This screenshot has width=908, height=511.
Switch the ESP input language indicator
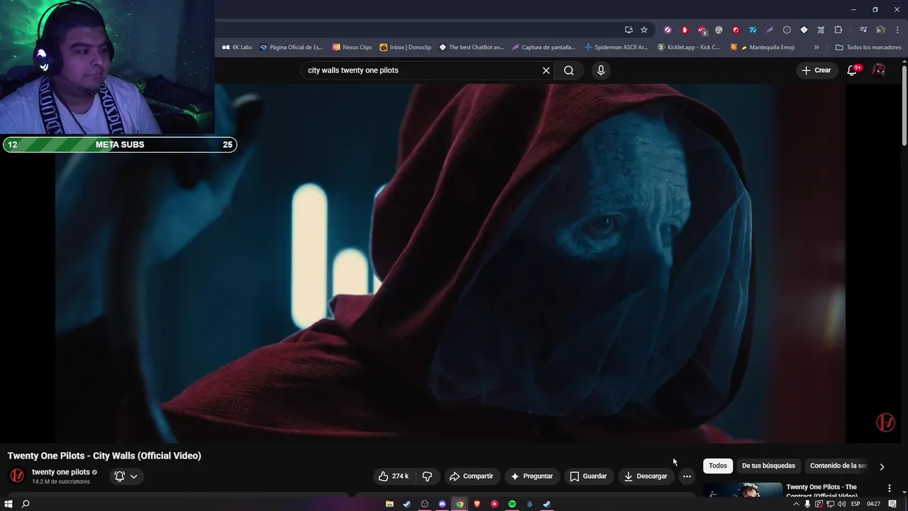point(856,504)
